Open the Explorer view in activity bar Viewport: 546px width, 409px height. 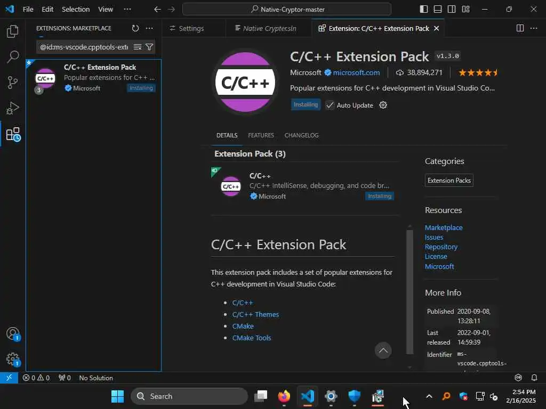click(x=13, y=31)
